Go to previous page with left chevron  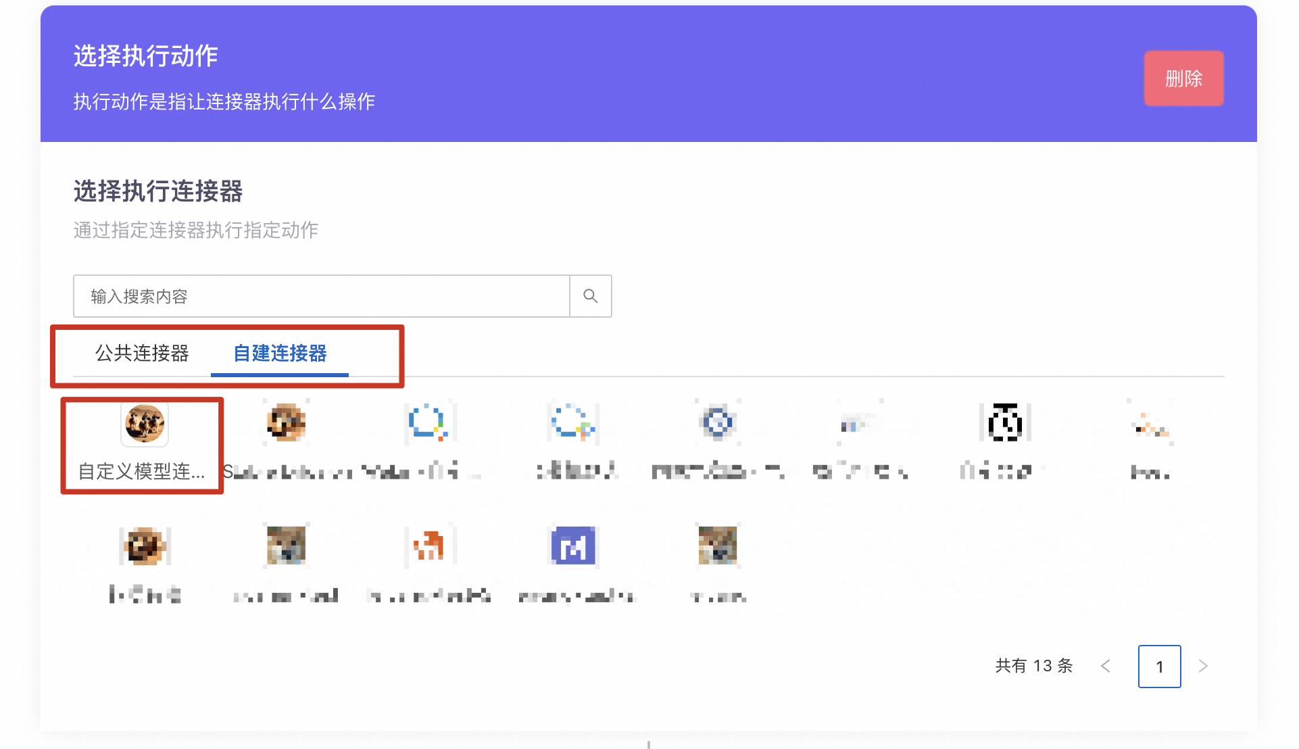[x=1106, y=667]
